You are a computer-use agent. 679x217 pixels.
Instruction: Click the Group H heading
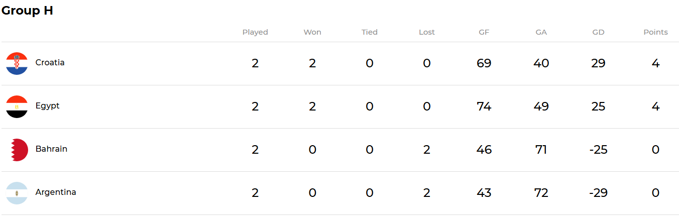27,11
